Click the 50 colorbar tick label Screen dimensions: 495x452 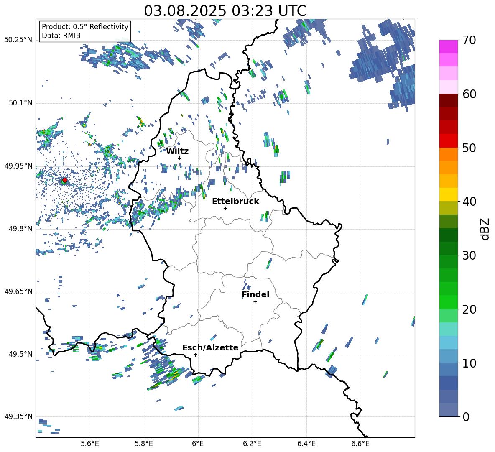click(469, 148)
